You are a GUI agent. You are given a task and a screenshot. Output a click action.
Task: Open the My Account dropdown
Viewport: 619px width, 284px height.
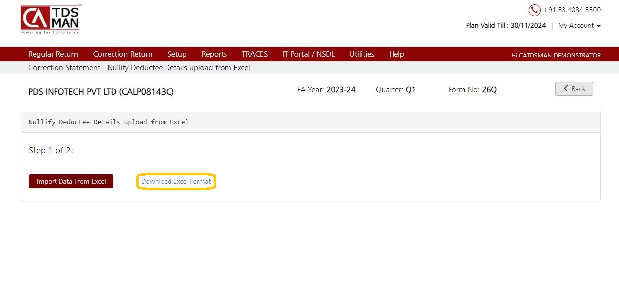pos(579,25)
